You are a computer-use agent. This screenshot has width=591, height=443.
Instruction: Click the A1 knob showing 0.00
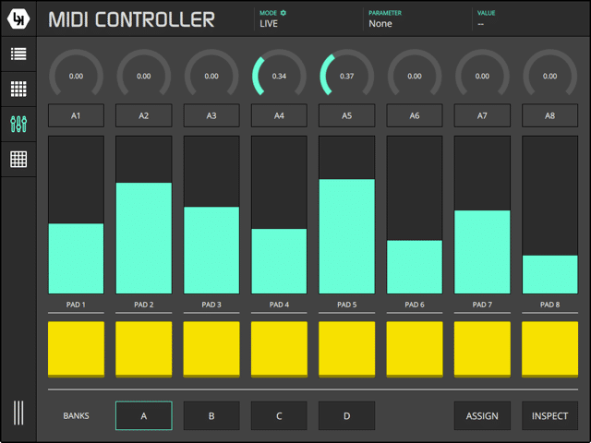coord(76,74)
